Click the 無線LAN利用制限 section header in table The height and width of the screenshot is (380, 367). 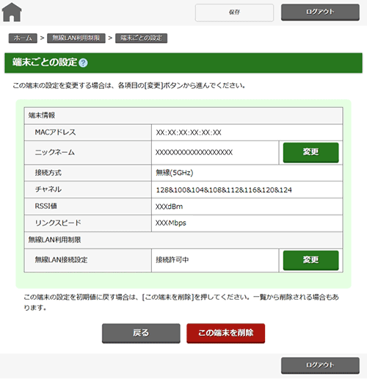tap(54, 240)
